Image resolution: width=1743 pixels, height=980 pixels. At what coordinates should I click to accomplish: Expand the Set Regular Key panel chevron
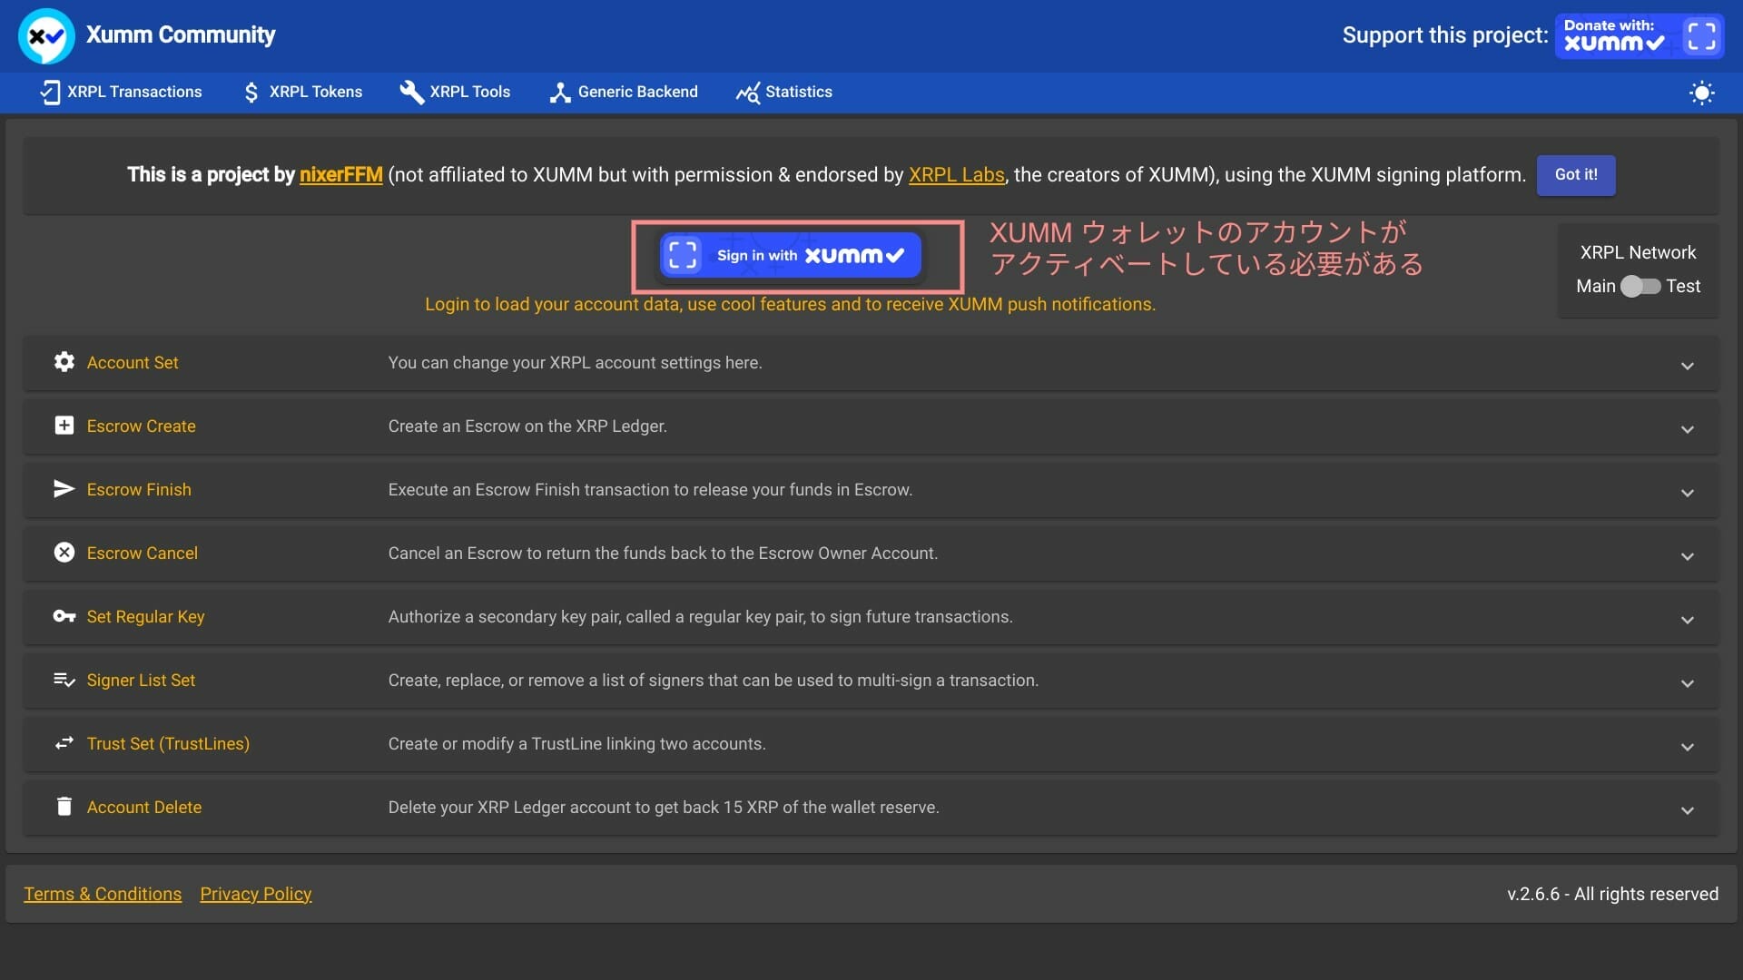1687,620
